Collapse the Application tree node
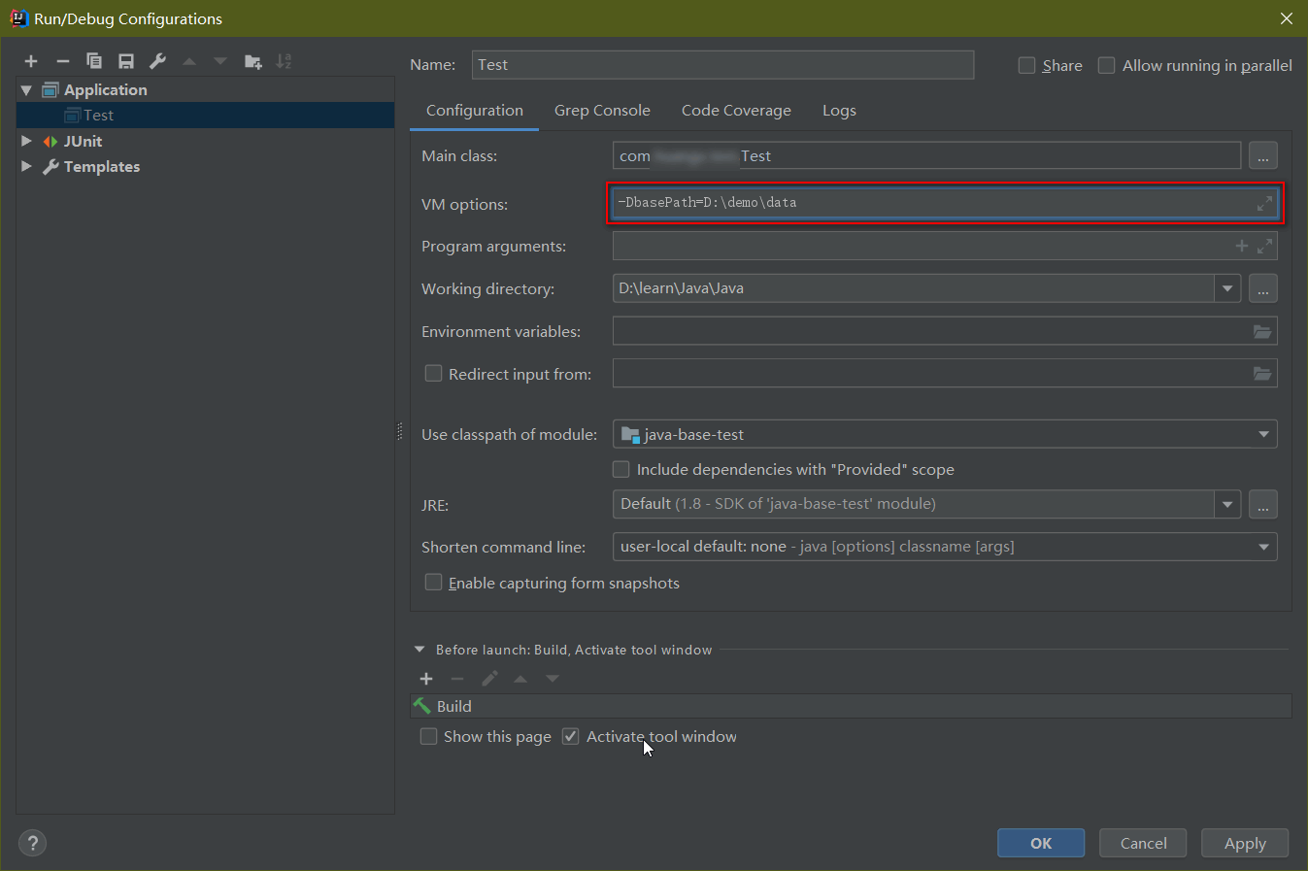Screen dimensions: 1308x871 (x=26, y=90)
